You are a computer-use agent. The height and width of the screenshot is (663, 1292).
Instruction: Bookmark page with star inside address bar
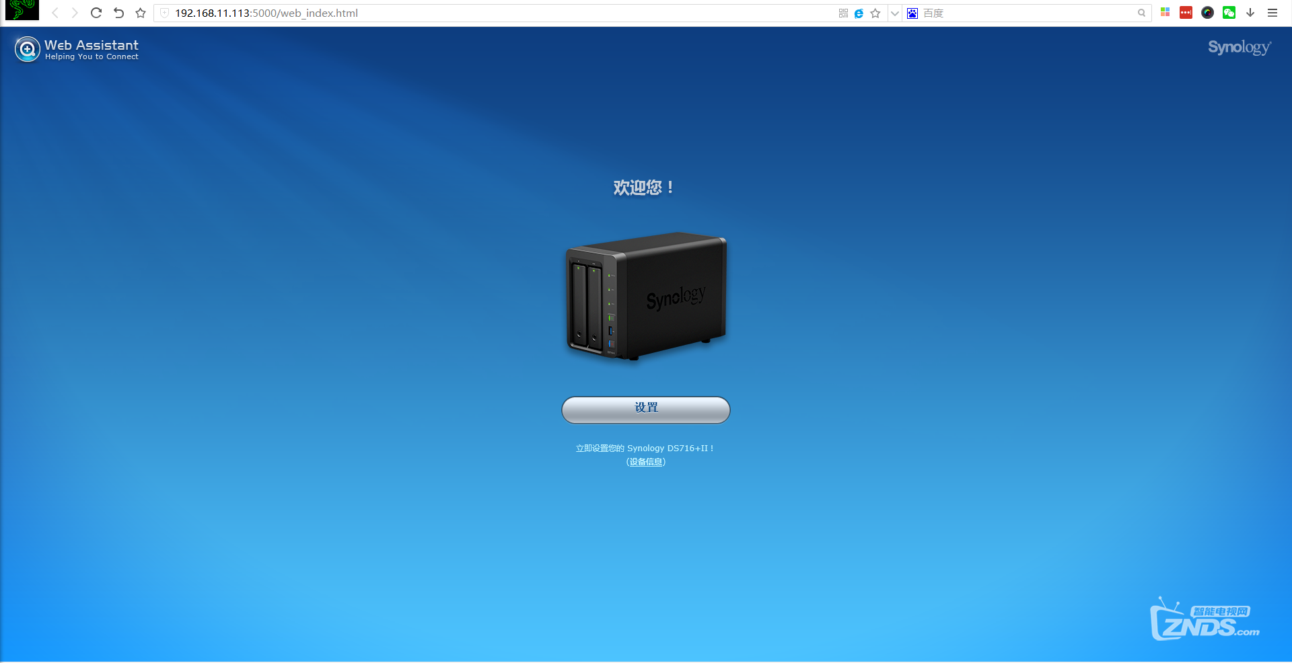pyautogui.click(x=875, y=13)
